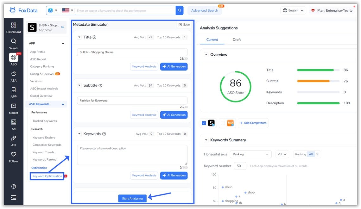Click the Keyword Number input field
The image size is (361, 209).
click(x=240, y=166)
